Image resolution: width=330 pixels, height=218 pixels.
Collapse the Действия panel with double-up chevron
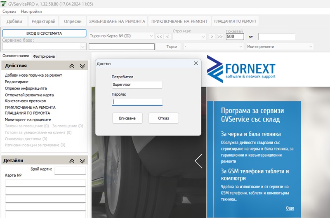tap(72, 66)
